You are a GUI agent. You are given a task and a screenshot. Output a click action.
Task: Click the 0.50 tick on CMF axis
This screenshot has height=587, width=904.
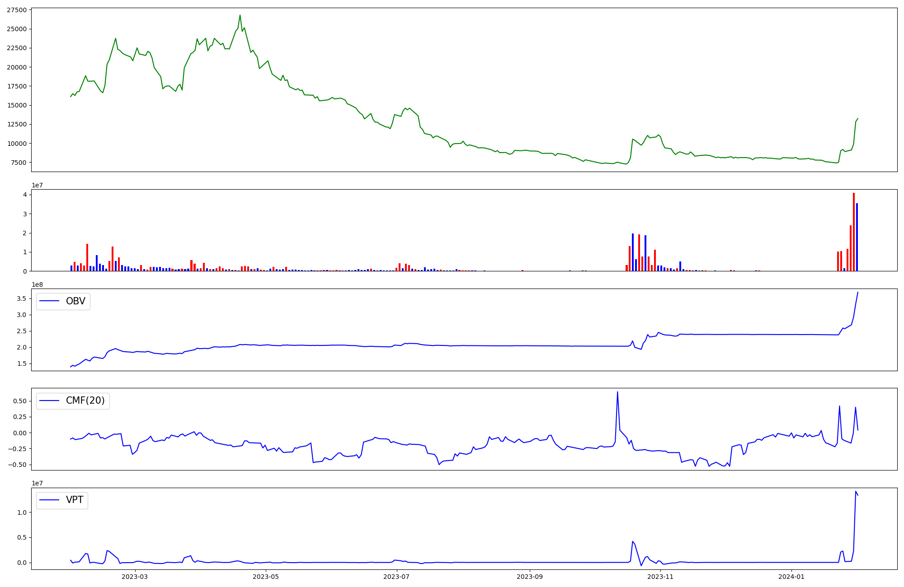tap(19, 401)
